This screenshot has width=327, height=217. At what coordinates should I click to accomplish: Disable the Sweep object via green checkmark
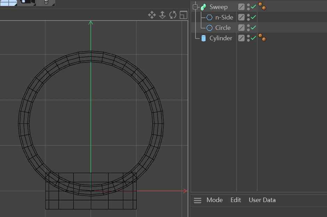point(253,7)
